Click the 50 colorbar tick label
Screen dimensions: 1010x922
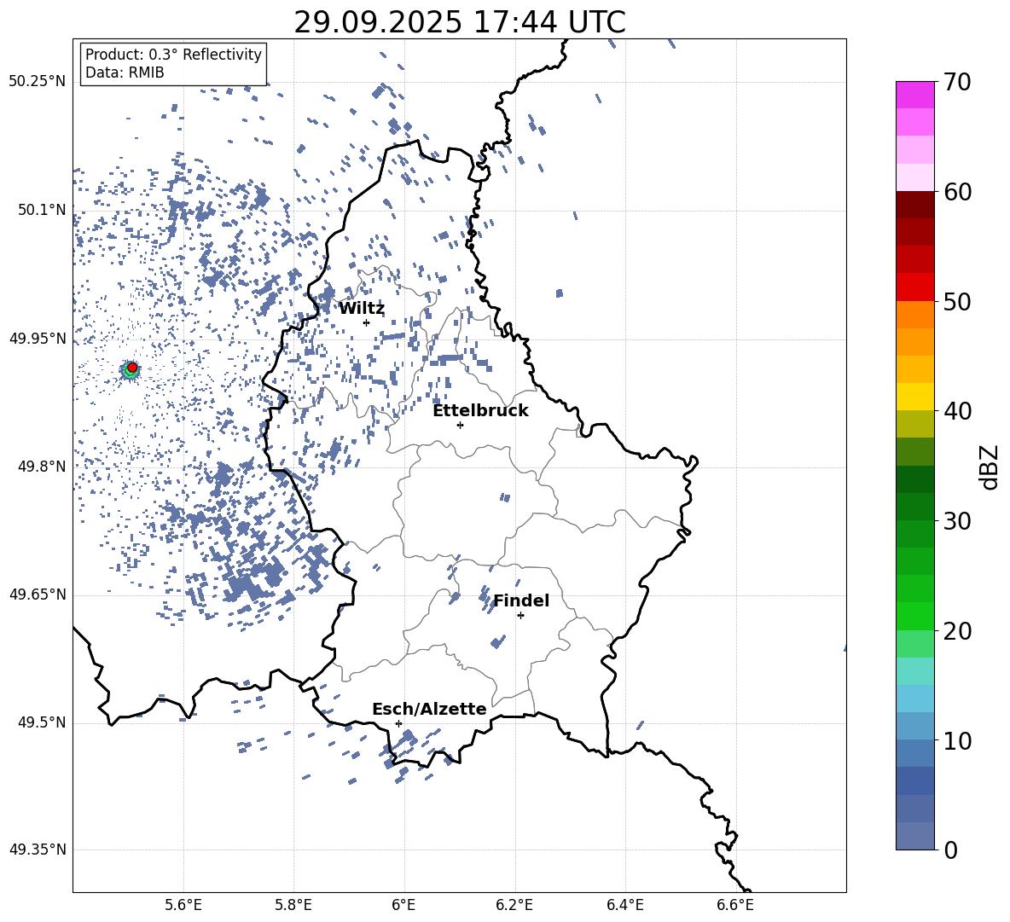click(957, 301)
